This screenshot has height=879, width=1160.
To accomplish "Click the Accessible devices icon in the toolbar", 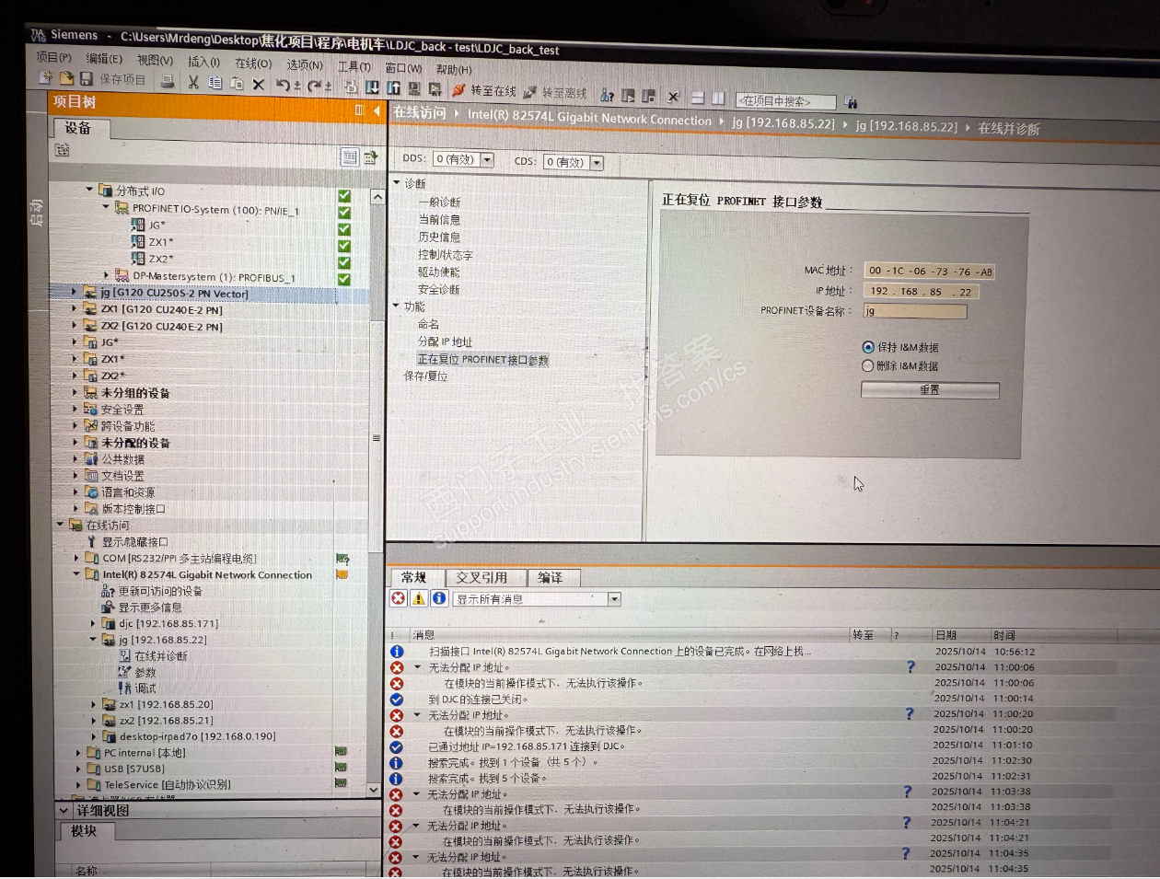I will [608, 95].
